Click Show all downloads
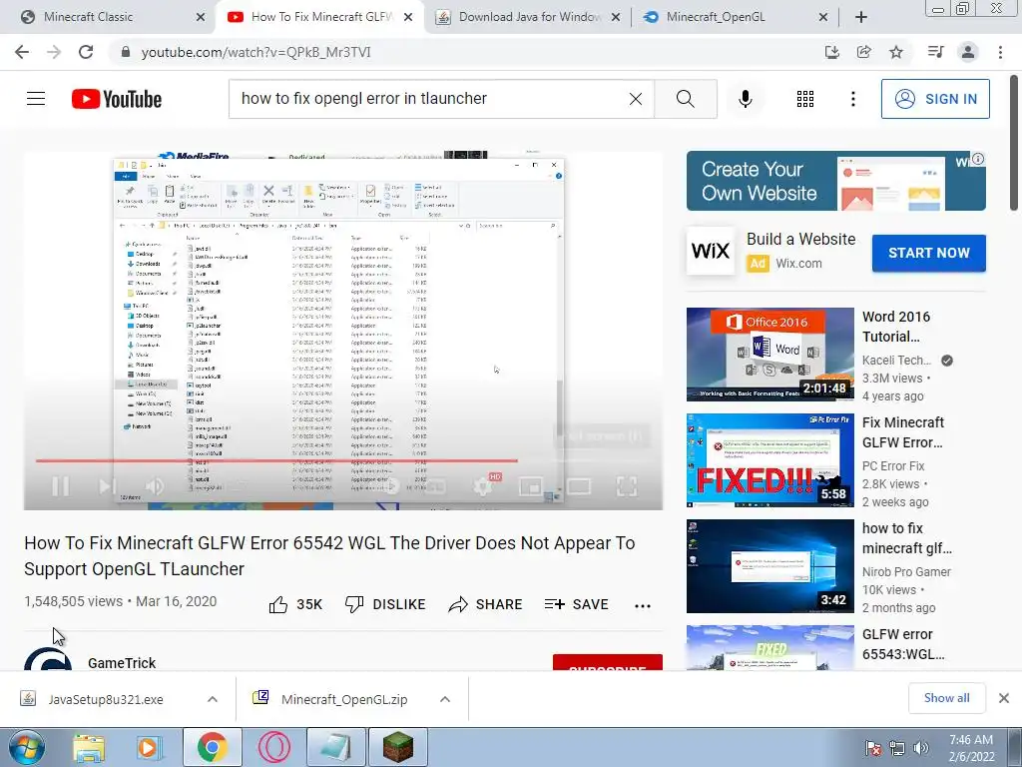The height and width of the screenshot is (767, 1022). pos(946,698)
